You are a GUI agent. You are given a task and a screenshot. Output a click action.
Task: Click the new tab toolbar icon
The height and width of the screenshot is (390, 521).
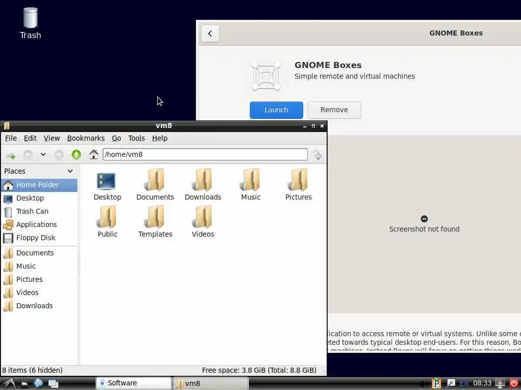click(x=11, y=155)
